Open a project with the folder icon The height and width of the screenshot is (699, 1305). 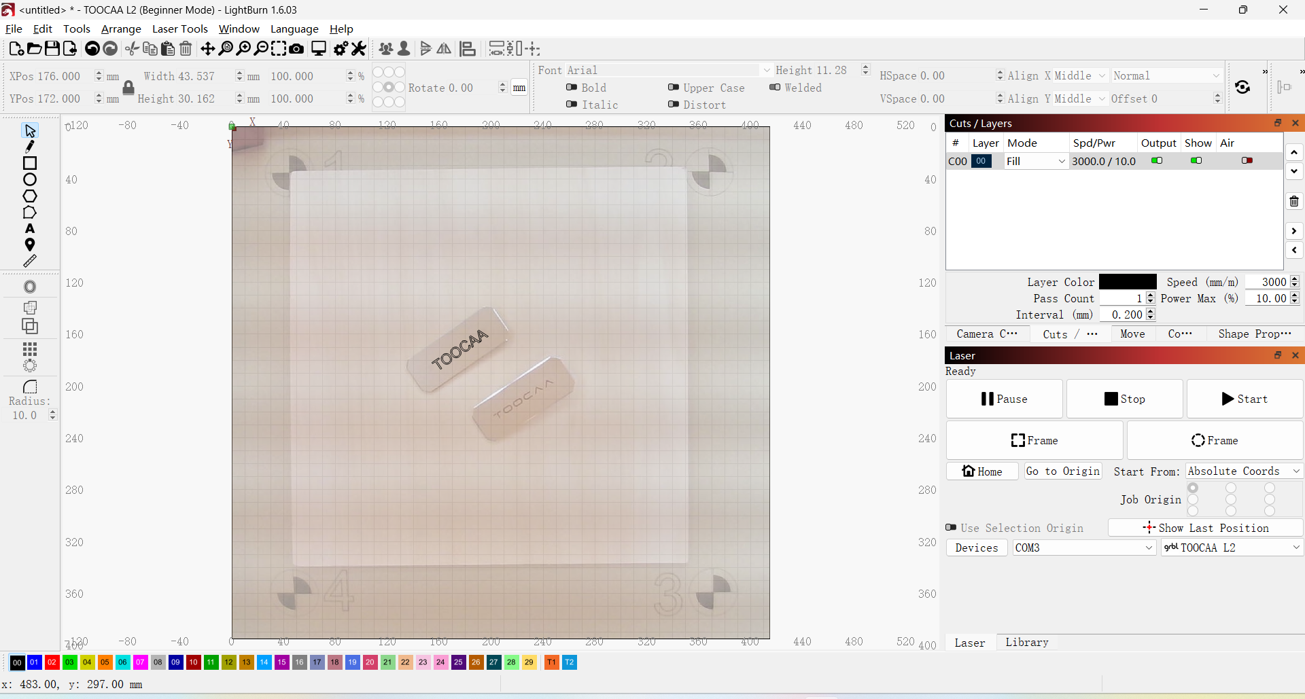(34, 49)
